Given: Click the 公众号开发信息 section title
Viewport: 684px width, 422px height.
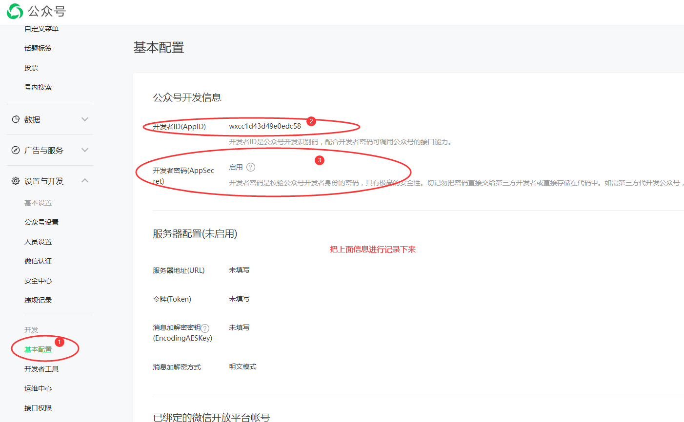Looking at the screenshot, I should tap(187, 97).
